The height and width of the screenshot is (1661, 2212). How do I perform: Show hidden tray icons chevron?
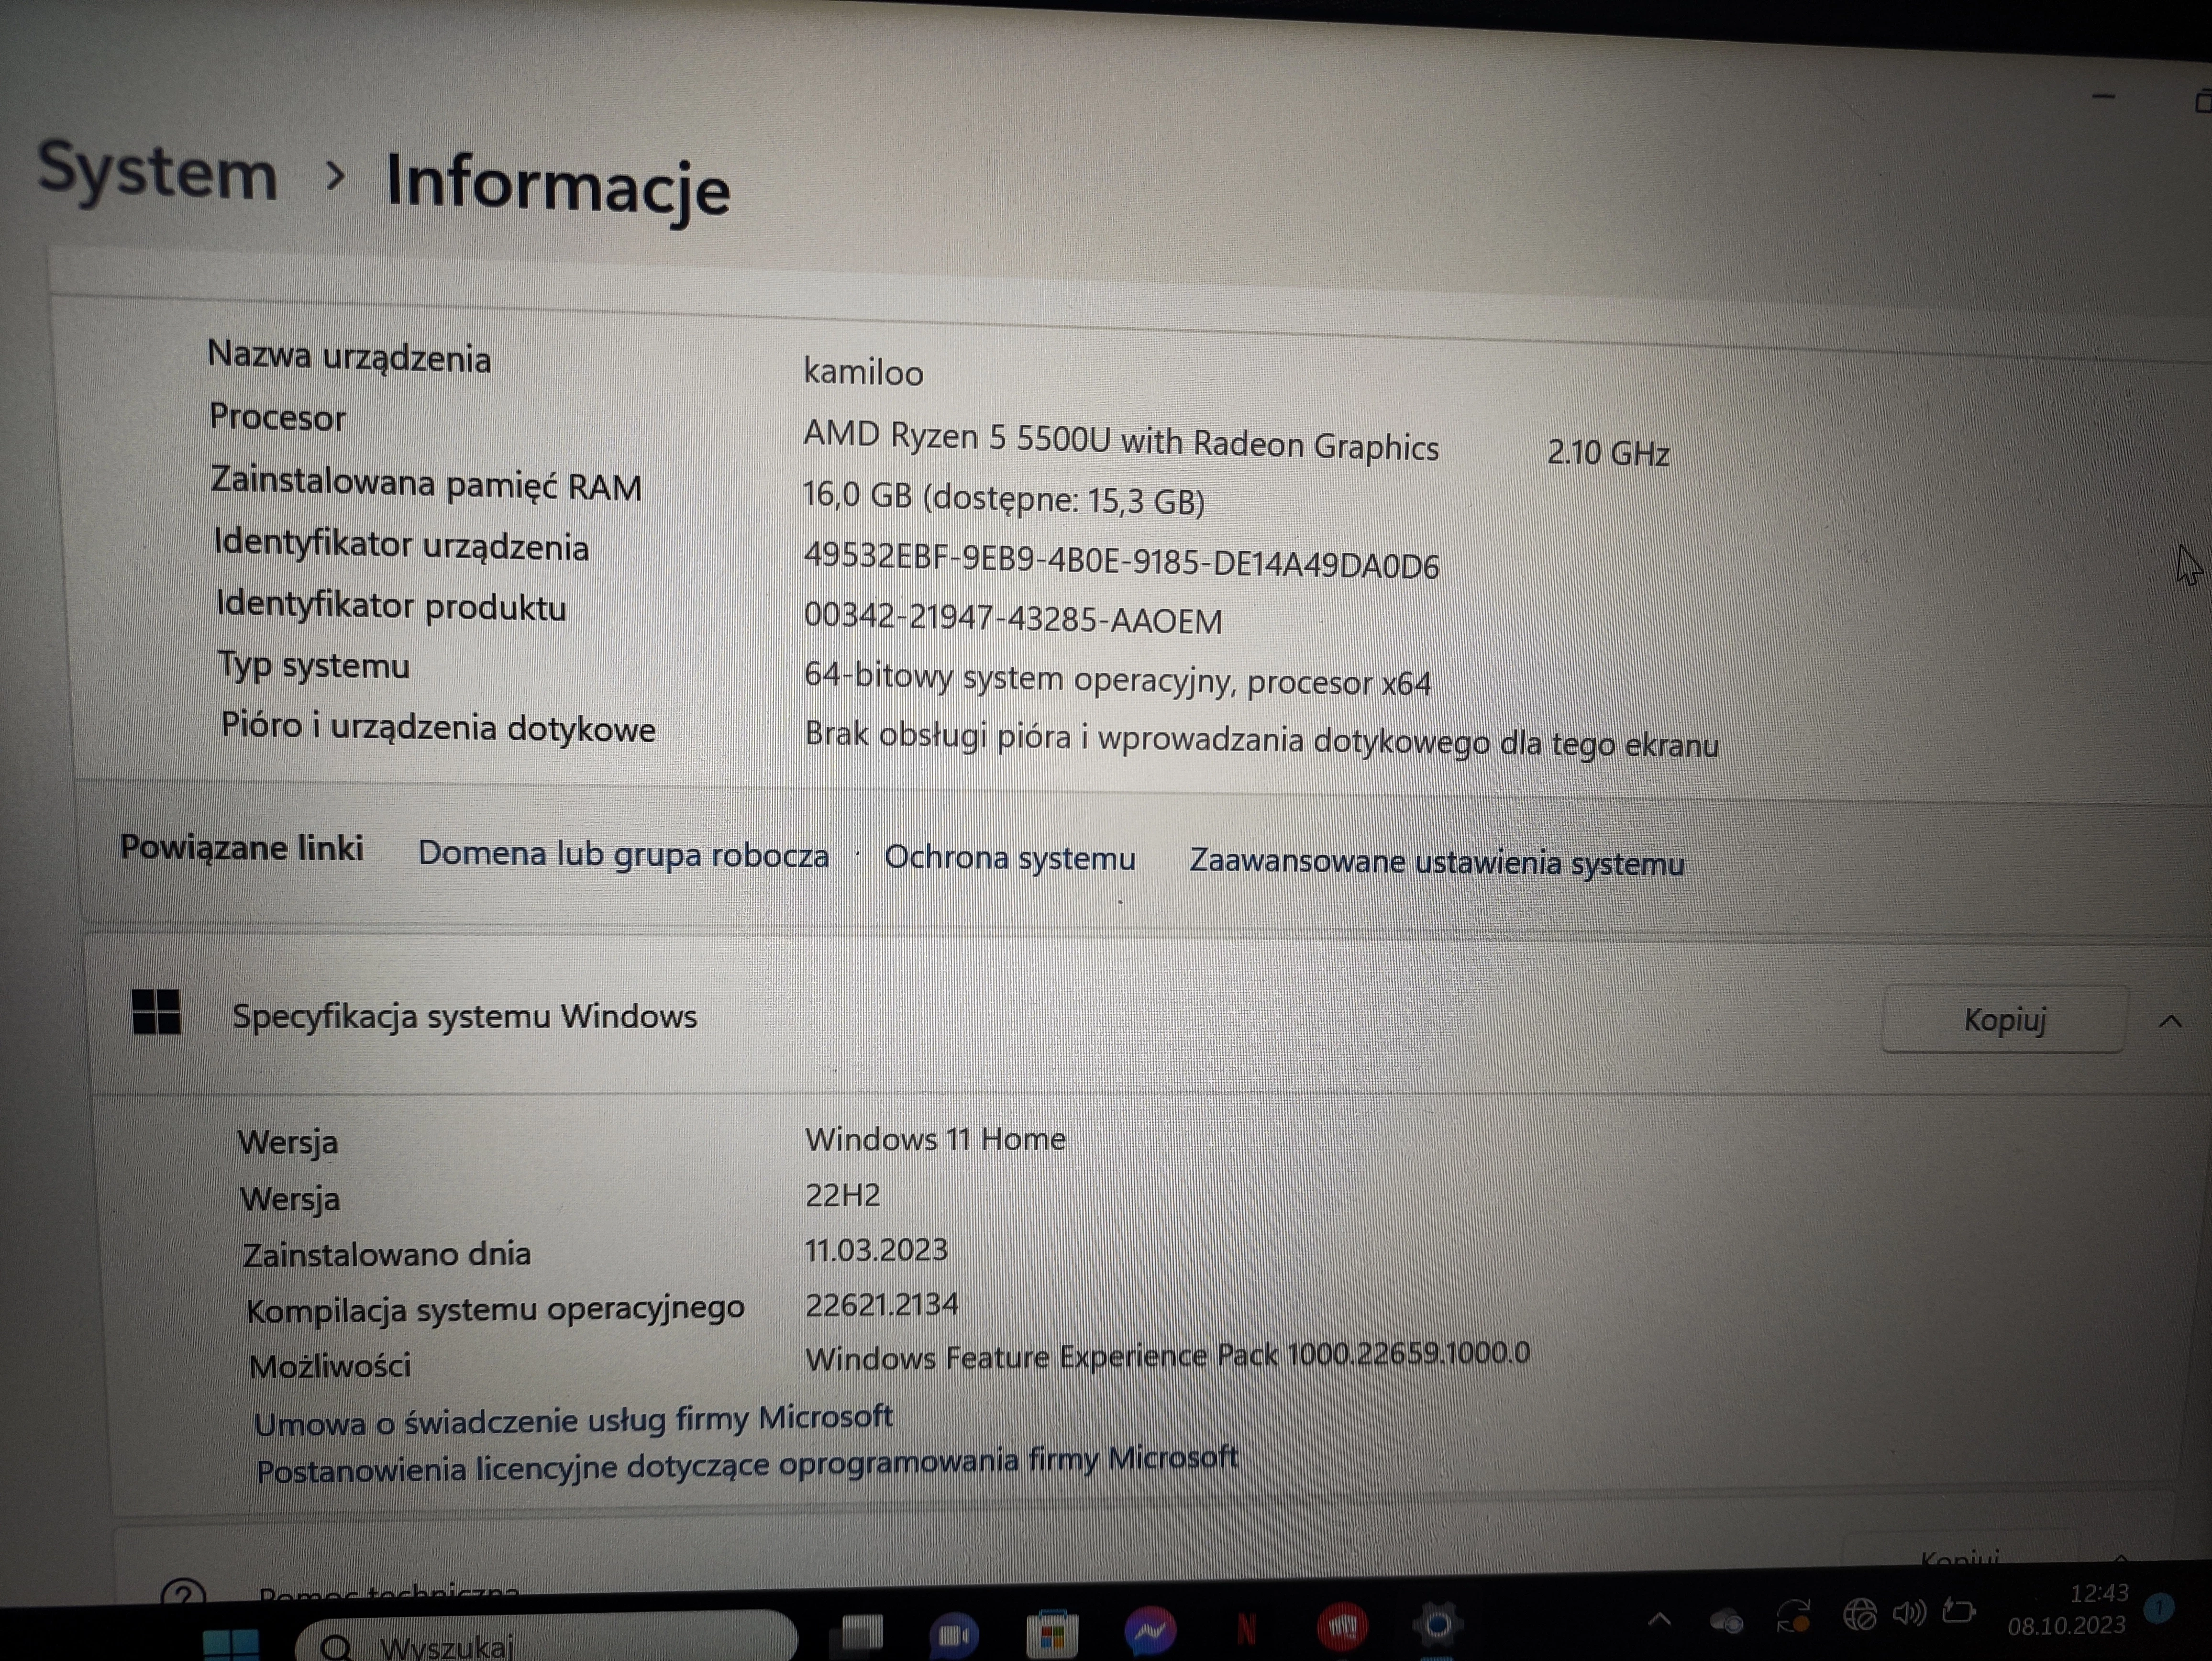(x=1659, y=1620)
